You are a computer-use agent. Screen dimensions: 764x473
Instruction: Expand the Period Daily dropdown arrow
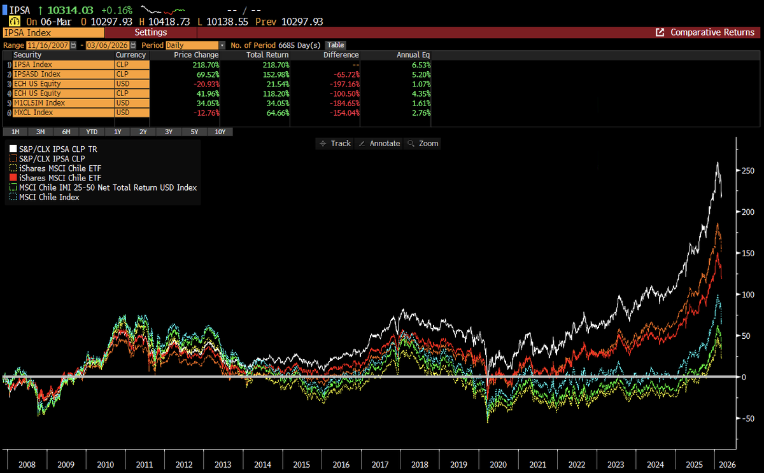coord(222,45)
